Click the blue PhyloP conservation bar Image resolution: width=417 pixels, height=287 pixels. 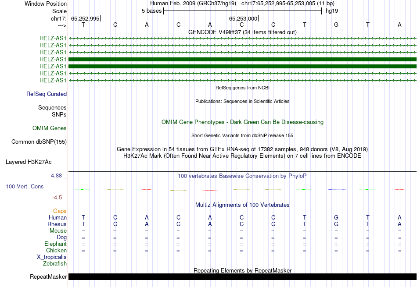tap(337, 190)
